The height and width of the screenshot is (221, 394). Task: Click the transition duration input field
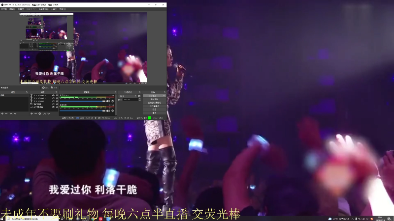point(130,100)
